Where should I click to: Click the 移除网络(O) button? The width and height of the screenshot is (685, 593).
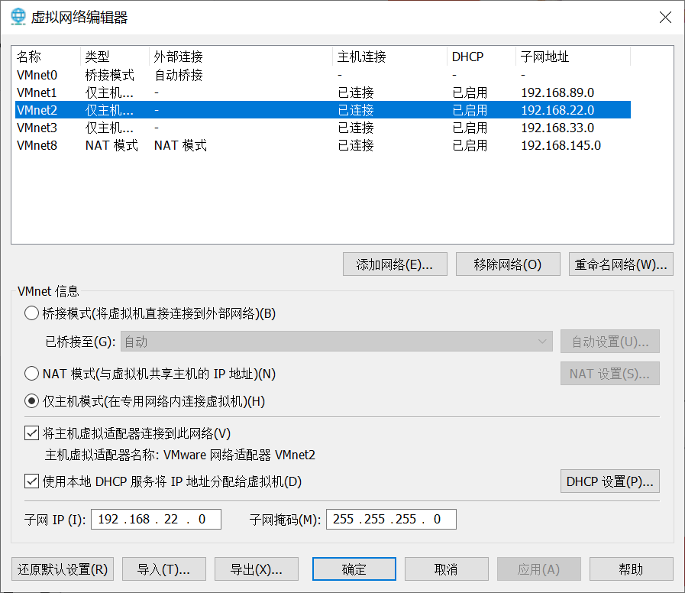click(x=508, y=264)
